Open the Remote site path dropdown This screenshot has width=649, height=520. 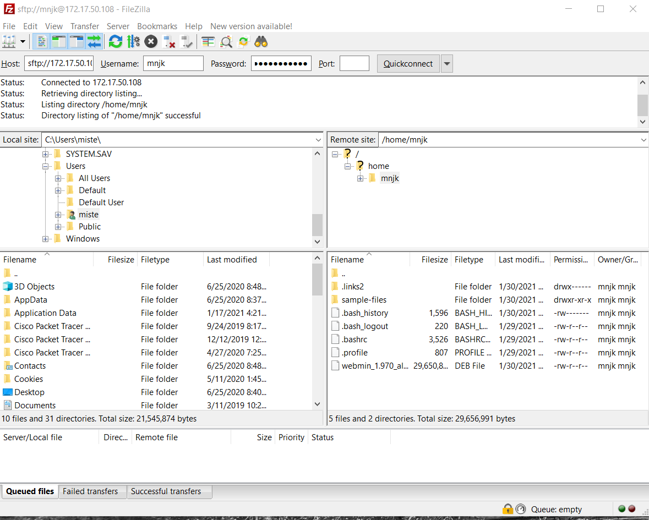[643, 140]
